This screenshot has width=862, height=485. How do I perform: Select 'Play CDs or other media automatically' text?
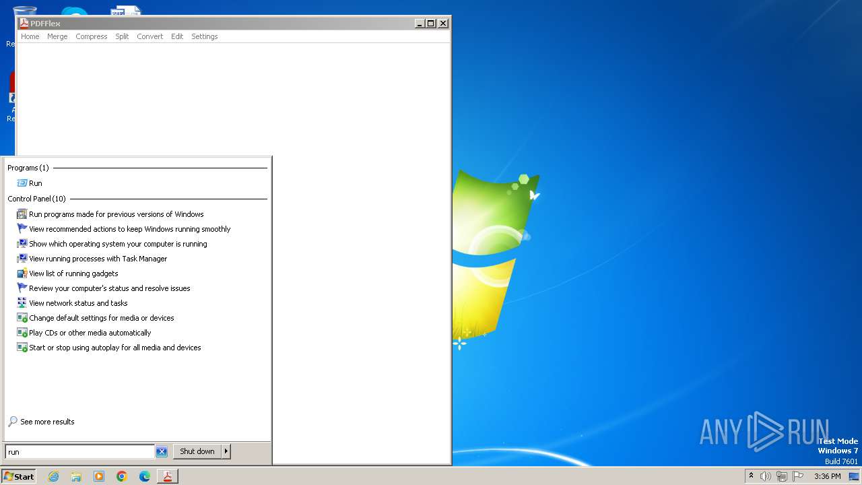click(x=90, y=333)
